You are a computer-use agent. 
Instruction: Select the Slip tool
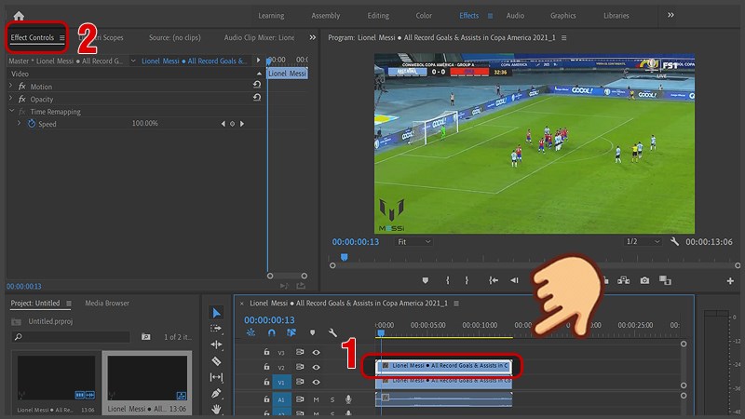[216, 377]
